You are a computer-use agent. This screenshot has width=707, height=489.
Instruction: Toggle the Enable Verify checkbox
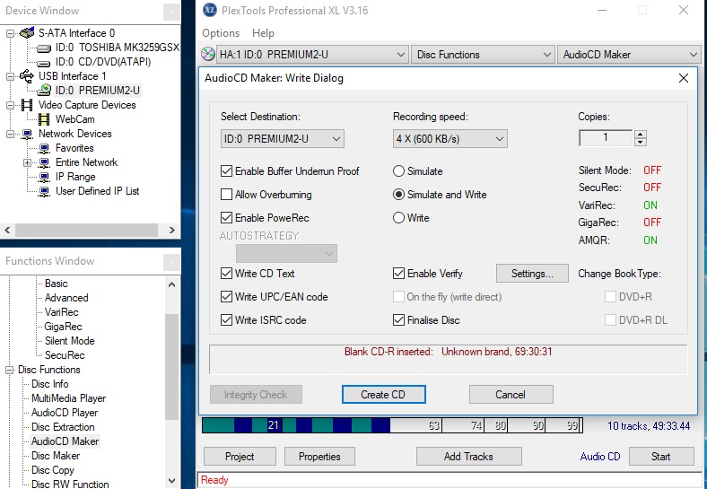[x=398, y=274]
